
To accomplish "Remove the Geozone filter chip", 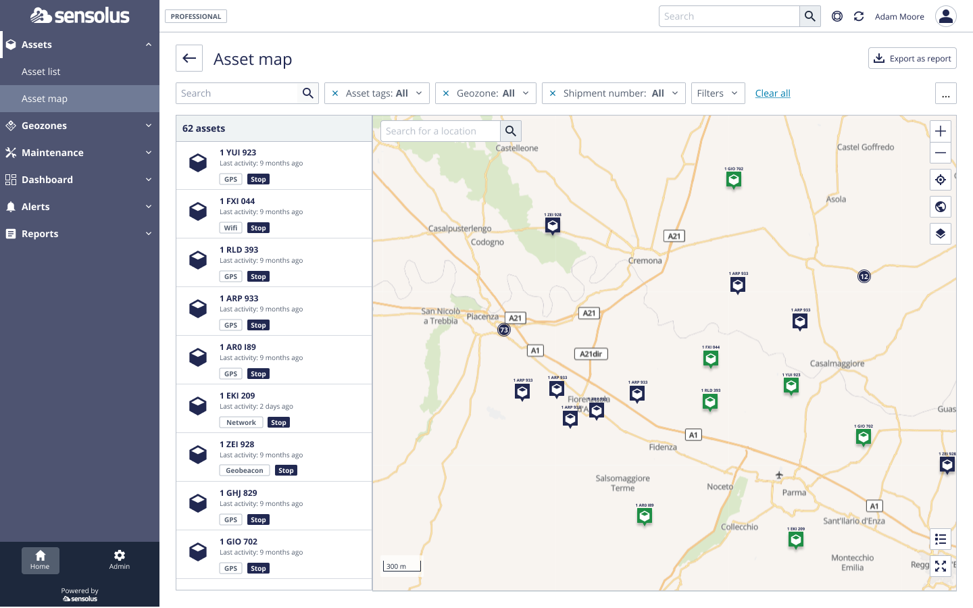I will 445,93.
